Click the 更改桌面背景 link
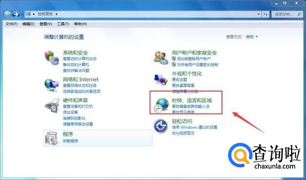 [183, 85]
